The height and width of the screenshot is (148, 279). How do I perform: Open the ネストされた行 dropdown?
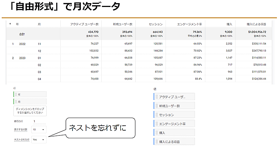click(38, 139)
